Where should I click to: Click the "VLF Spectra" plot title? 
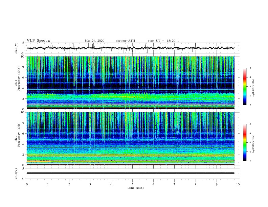coord(38,41)
